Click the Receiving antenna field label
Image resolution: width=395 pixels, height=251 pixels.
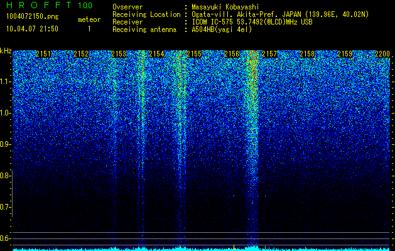point(144,29)
